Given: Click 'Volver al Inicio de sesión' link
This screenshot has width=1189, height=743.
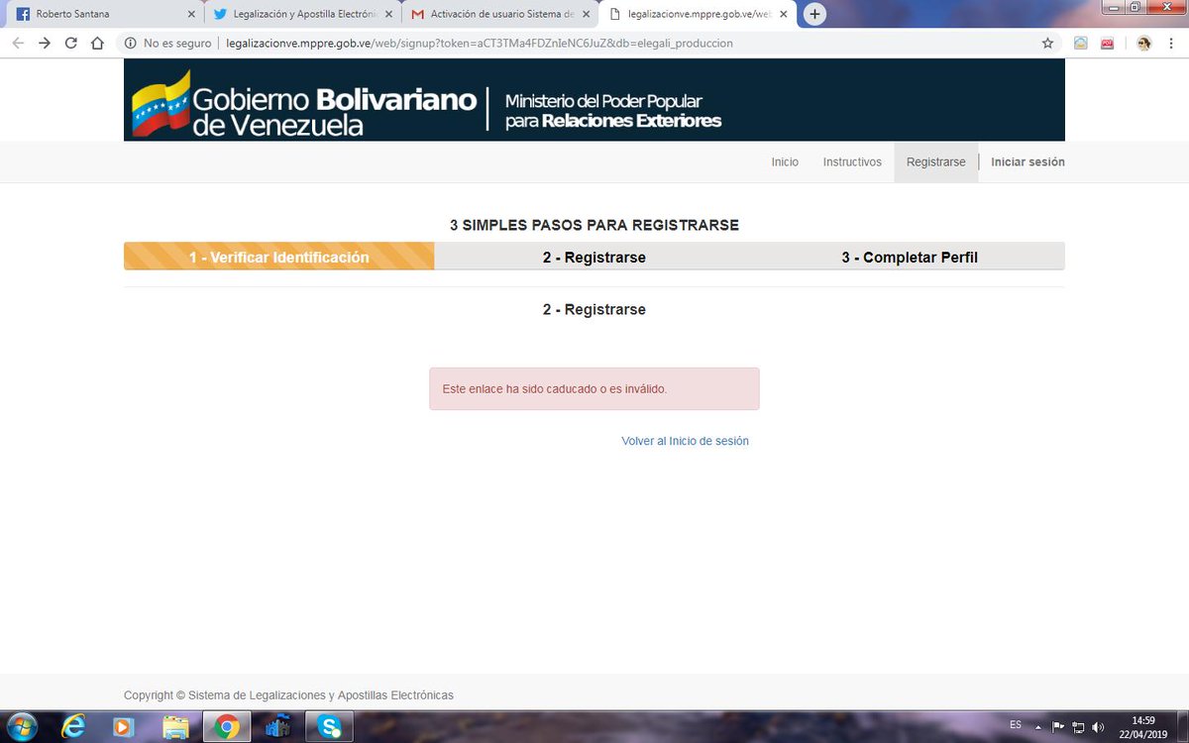Looking at the screenshot, I should (x=685, y=441).
